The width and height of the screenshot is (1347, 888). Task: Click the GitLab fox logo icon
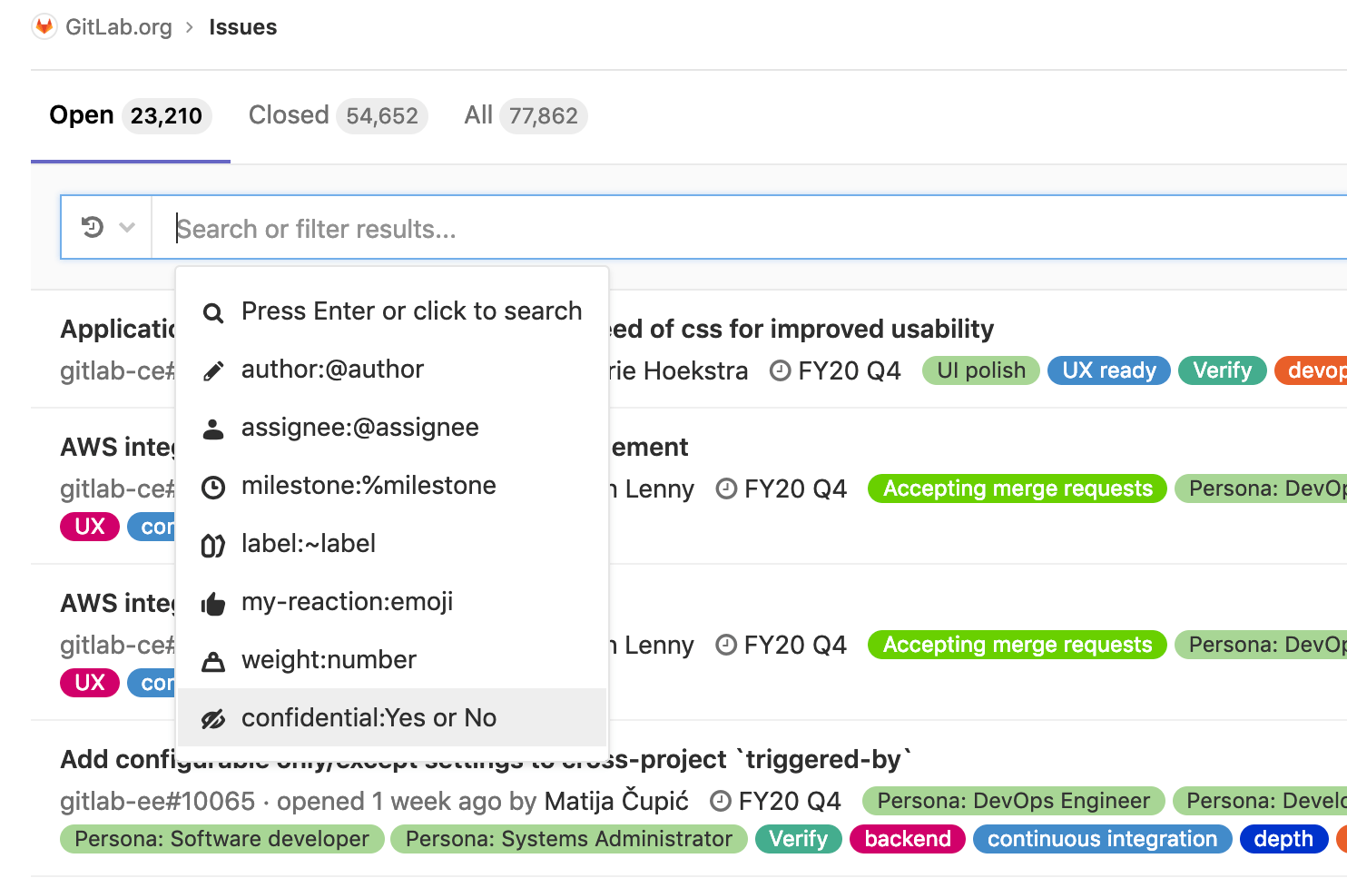coord(44,26)
